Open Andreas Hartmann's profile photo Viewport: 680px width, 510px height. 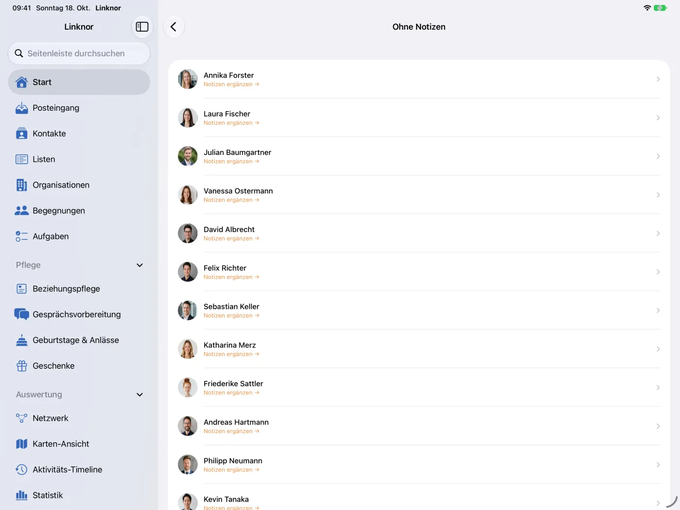pyautogui.click(x=188, y=426)
